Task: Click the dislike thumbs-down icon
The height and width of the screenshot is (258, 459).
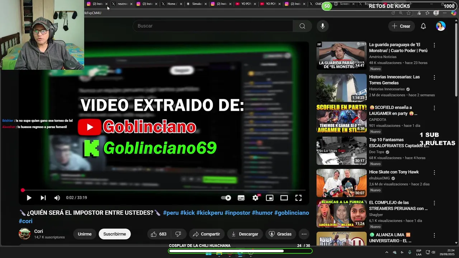Action: click(x=178, y=234)
